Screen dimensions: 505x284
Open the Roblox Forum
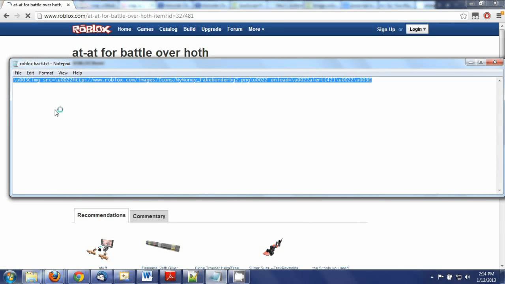pyautogui.click(x=235, y=29)
